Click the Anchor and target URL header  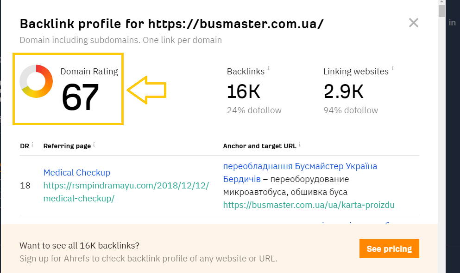coord(259,146)
